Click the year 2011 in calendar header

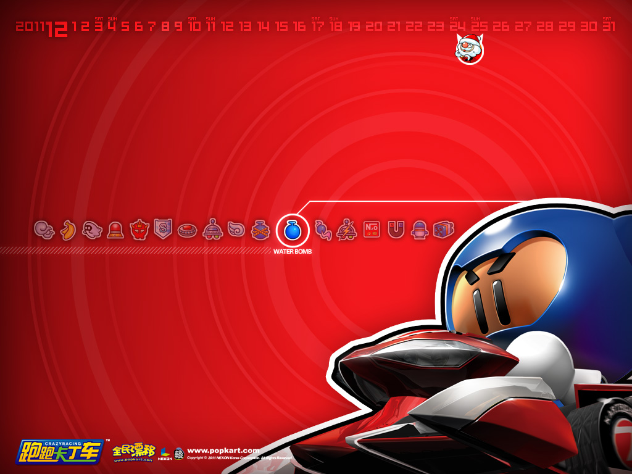[30, 27]
